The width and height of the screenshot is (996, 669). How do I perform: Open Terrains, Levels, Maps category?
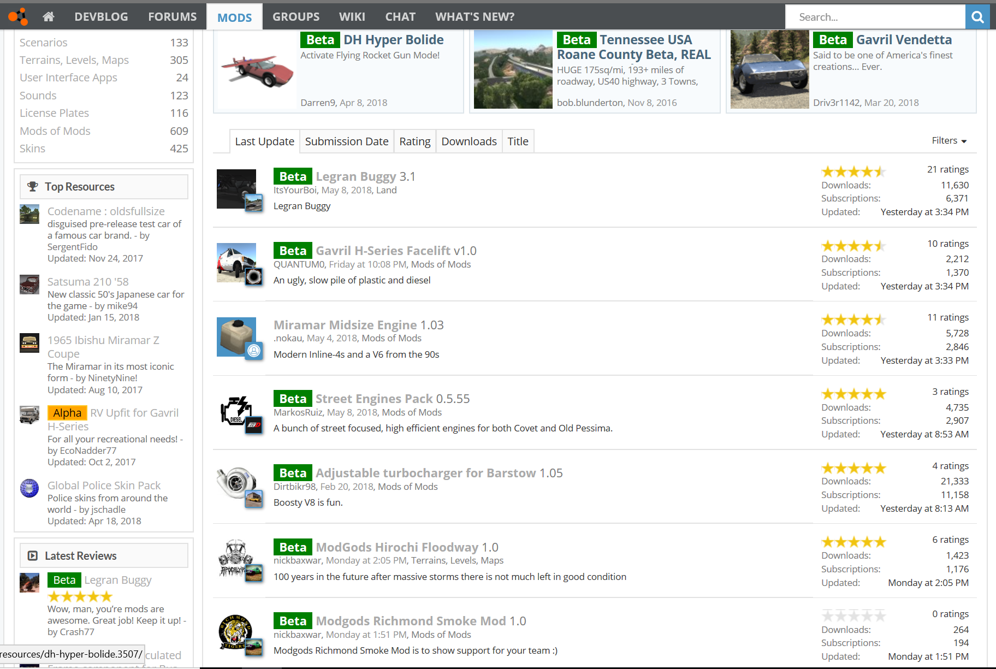coord(74,60)
